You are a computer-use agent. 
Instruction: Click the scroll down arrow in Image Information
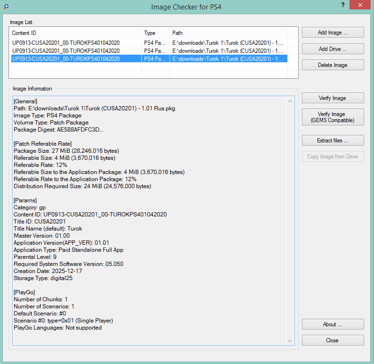pos(291,340)
